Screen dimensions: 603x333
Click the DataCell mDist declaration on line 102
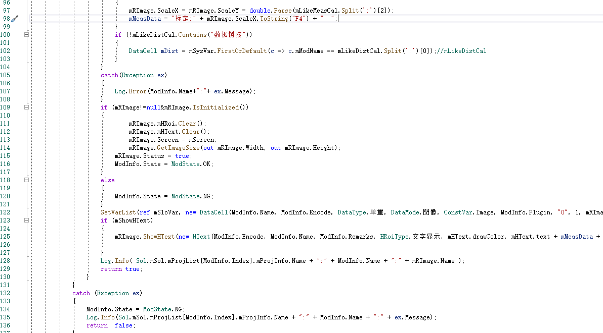pos(153,50)
